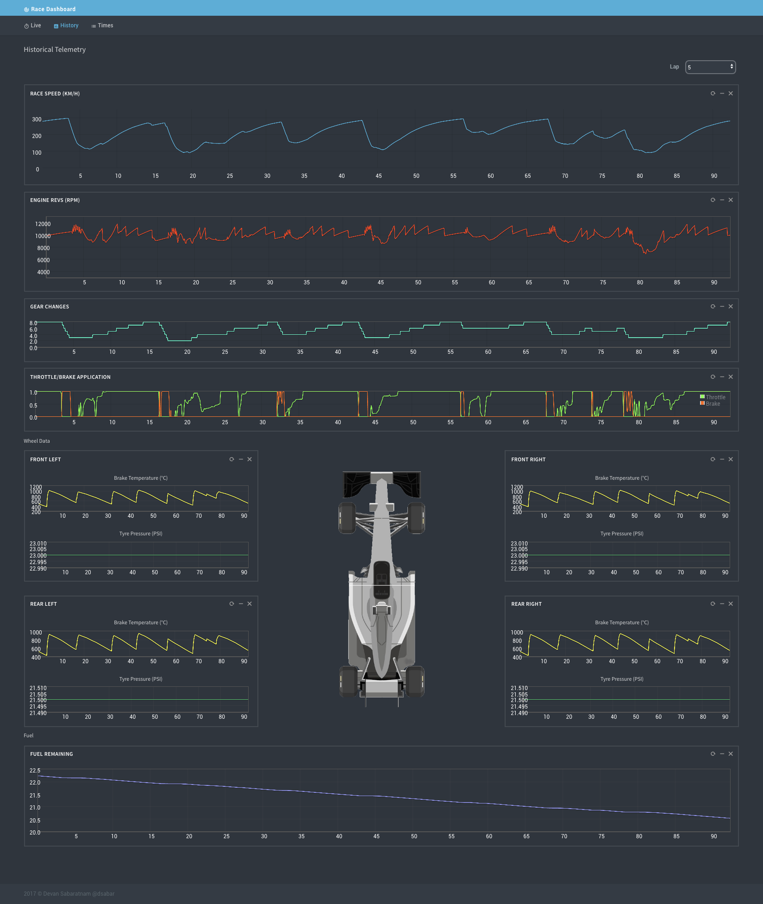Viewport: 763px width, 904px height.
Task: Collapse the Rear Right wheel panel
Action: pos(722,604)
